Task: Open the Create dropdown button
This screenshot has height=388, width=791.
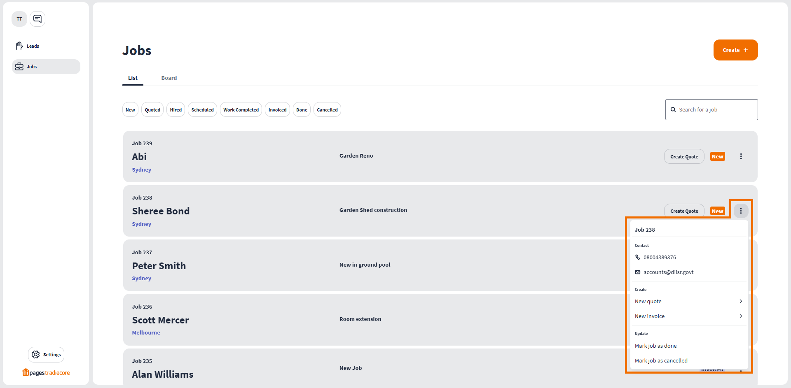Action: point(735,50)
